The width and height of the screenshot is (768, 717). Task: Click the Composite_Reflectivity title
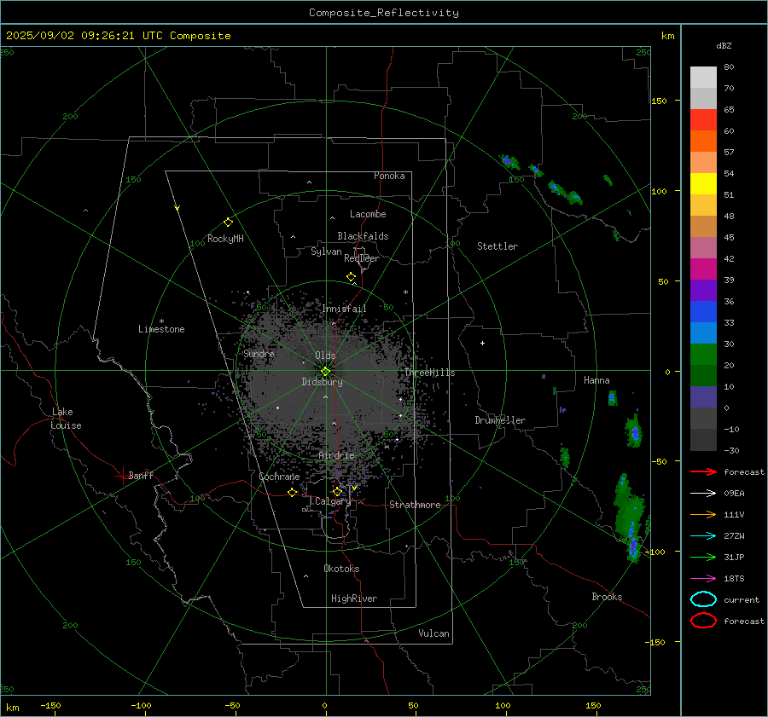click(x=383, y=13)
